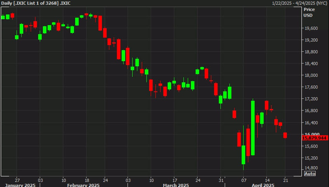Click the '31' date tick on time axis
The image size is (329, 187).
pos(221,179)
